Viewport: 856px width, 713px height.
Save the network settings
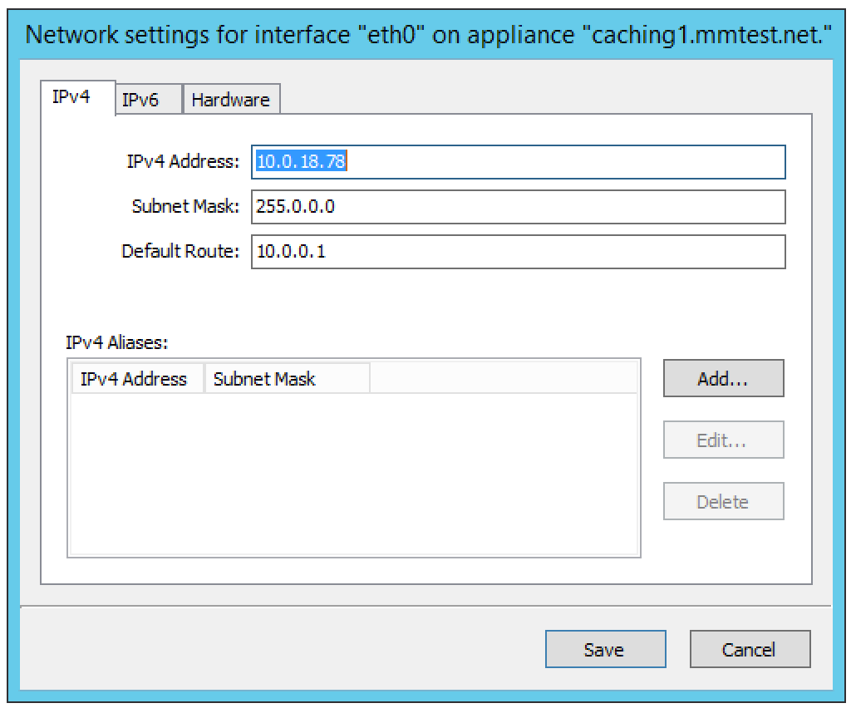point(604,650)
